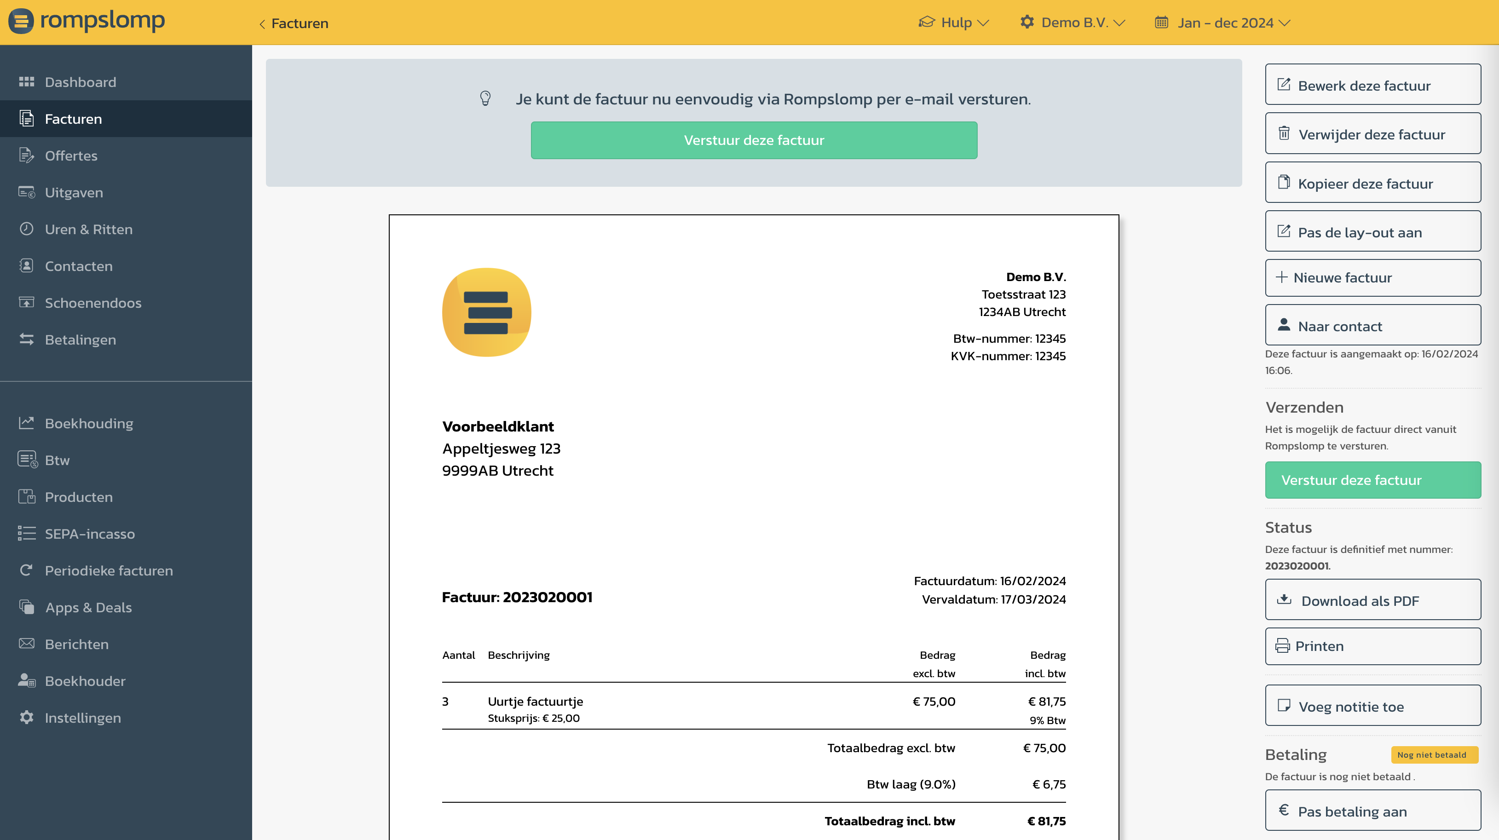Click Download als PDF
The image size is (1499, 840).
click(1373, 600)
